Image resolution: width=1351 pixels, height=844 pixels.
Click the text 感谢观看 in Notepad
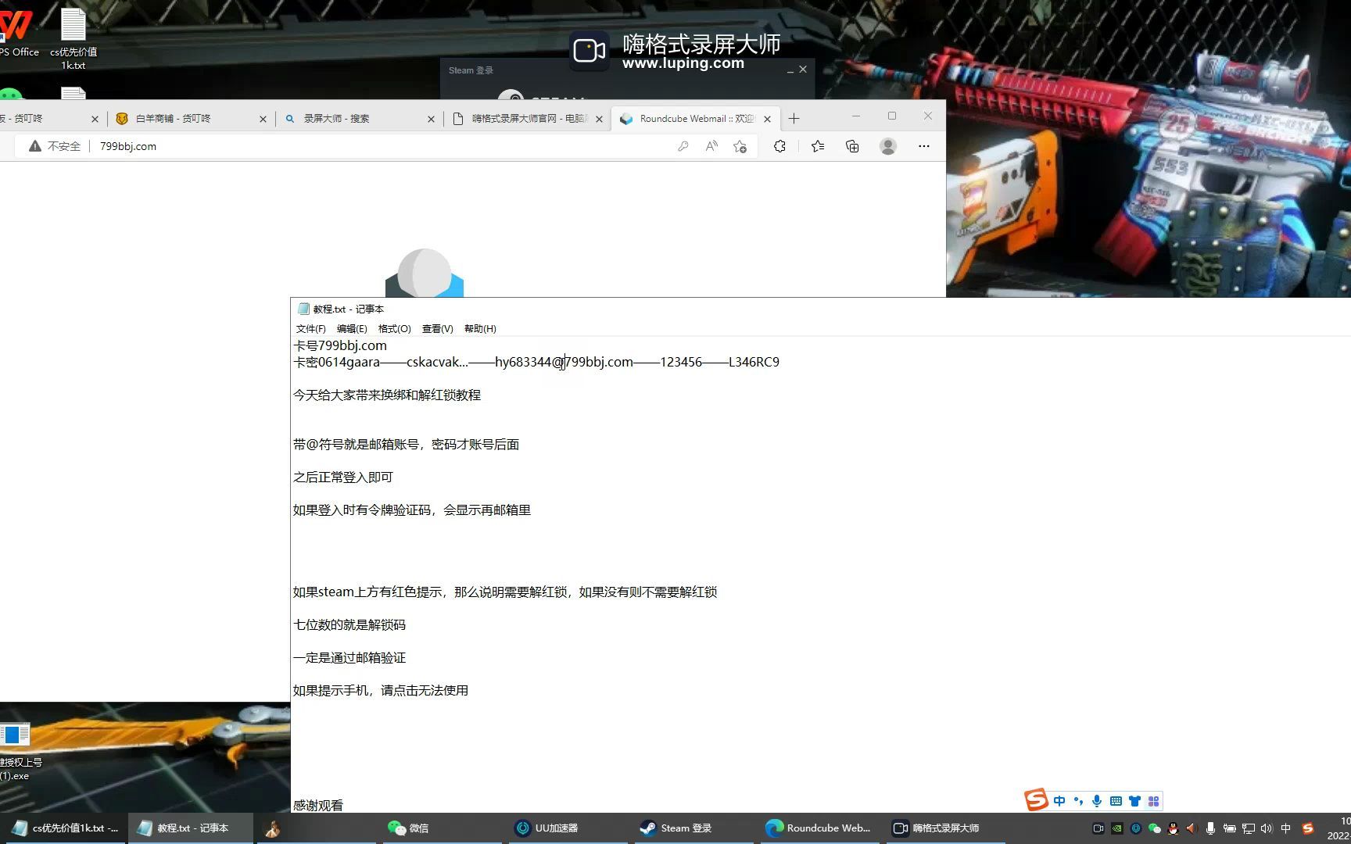pyautogui.click(x=318, y=806)
